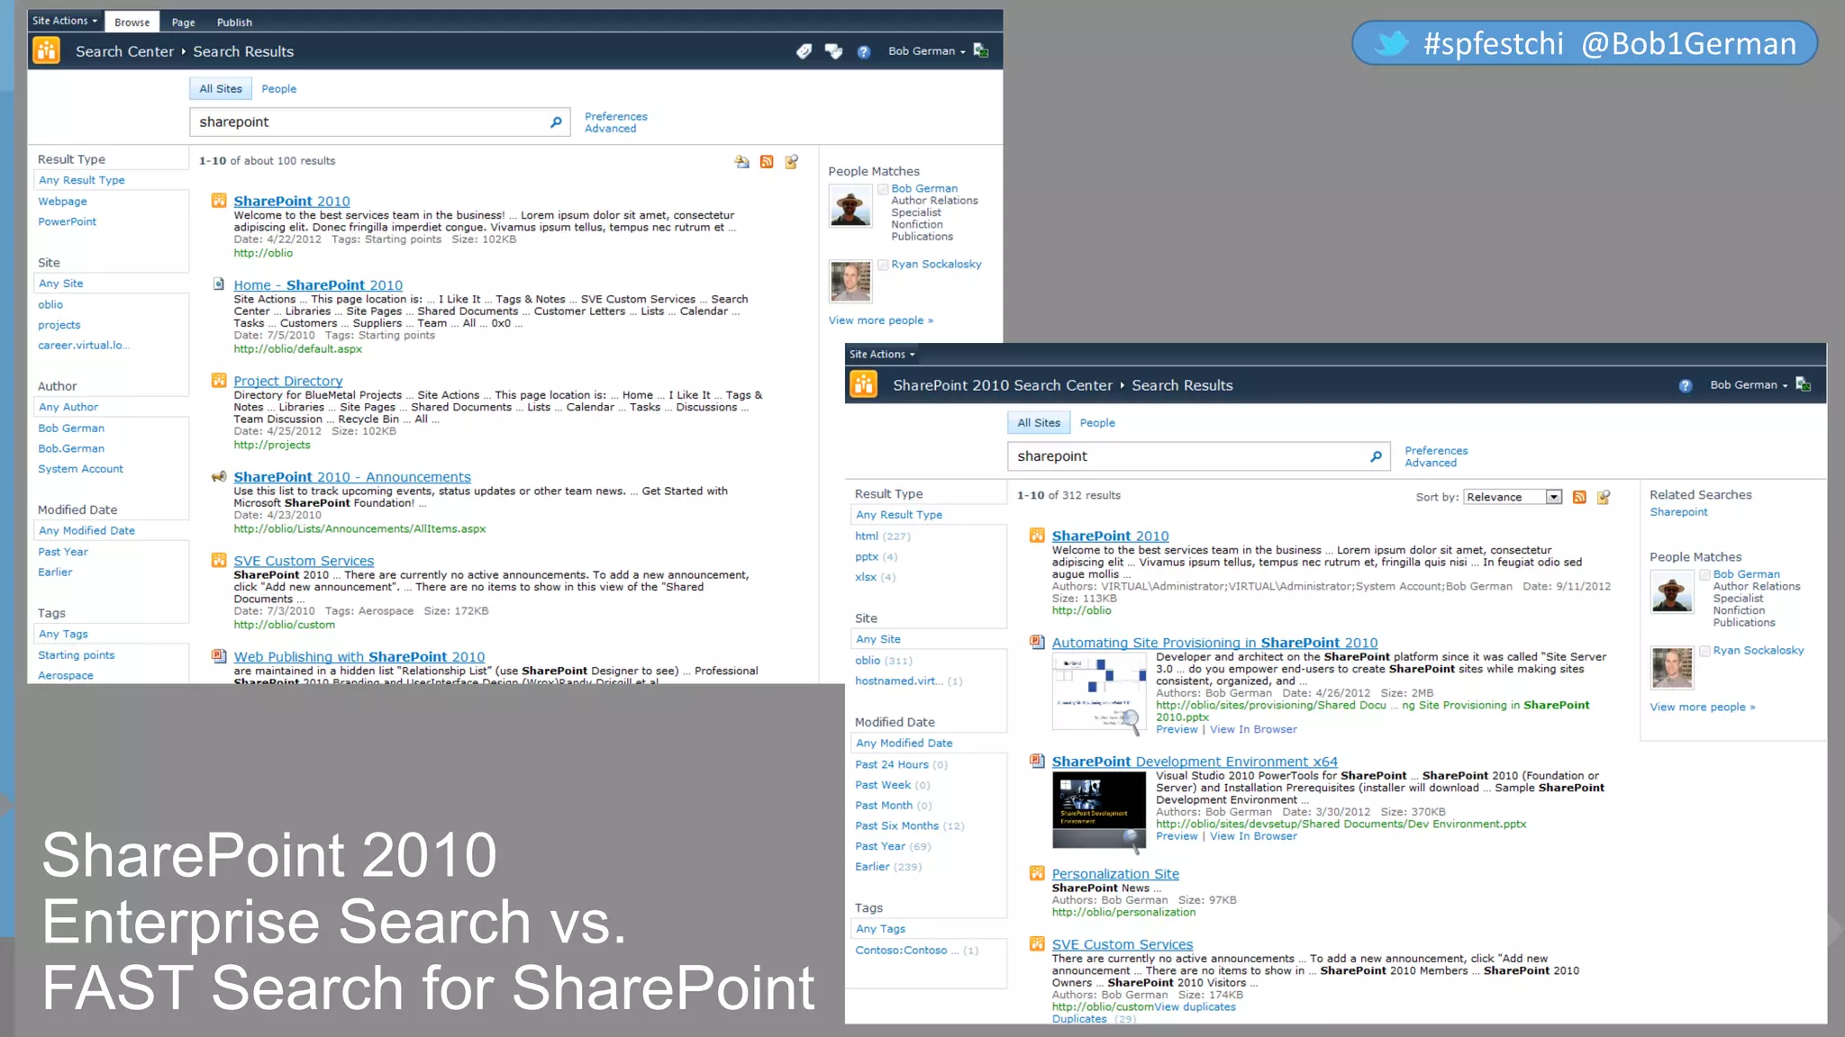Open the Sort by Relevance dropdown
This screenshot has width=1845, height=1037.
click(x=1513, y=497)
